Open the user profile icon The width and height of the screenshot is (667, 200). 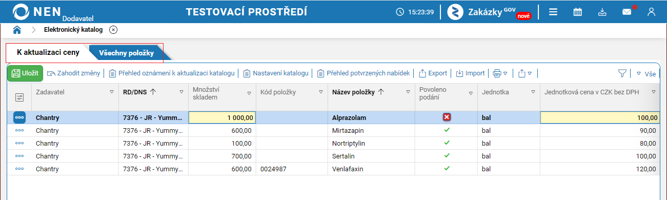click(652, 12)
